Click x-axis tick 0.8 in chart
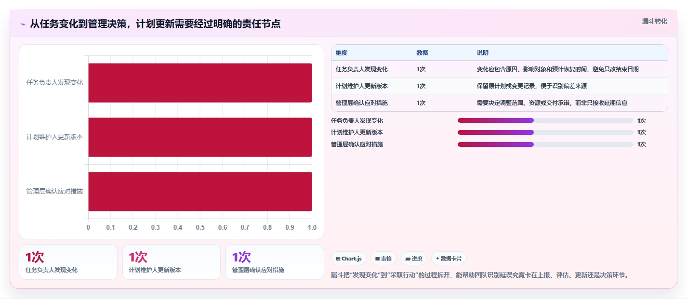This screenshot has width=687, height=299. tap(267, 227)
